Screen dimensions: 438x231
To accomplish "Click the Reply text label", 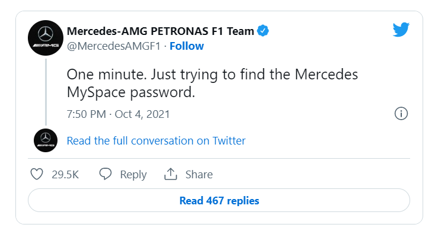I will point(133,175).
